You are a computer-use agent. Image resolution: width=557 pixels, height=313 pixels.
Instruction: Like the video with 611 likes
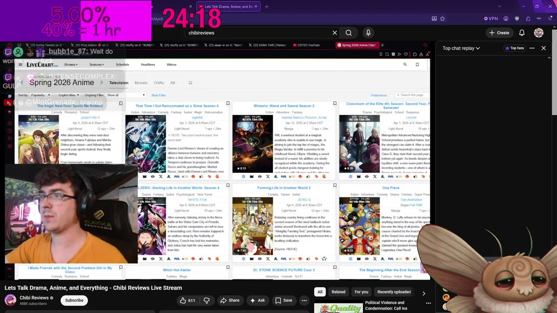tap(188, 300)
